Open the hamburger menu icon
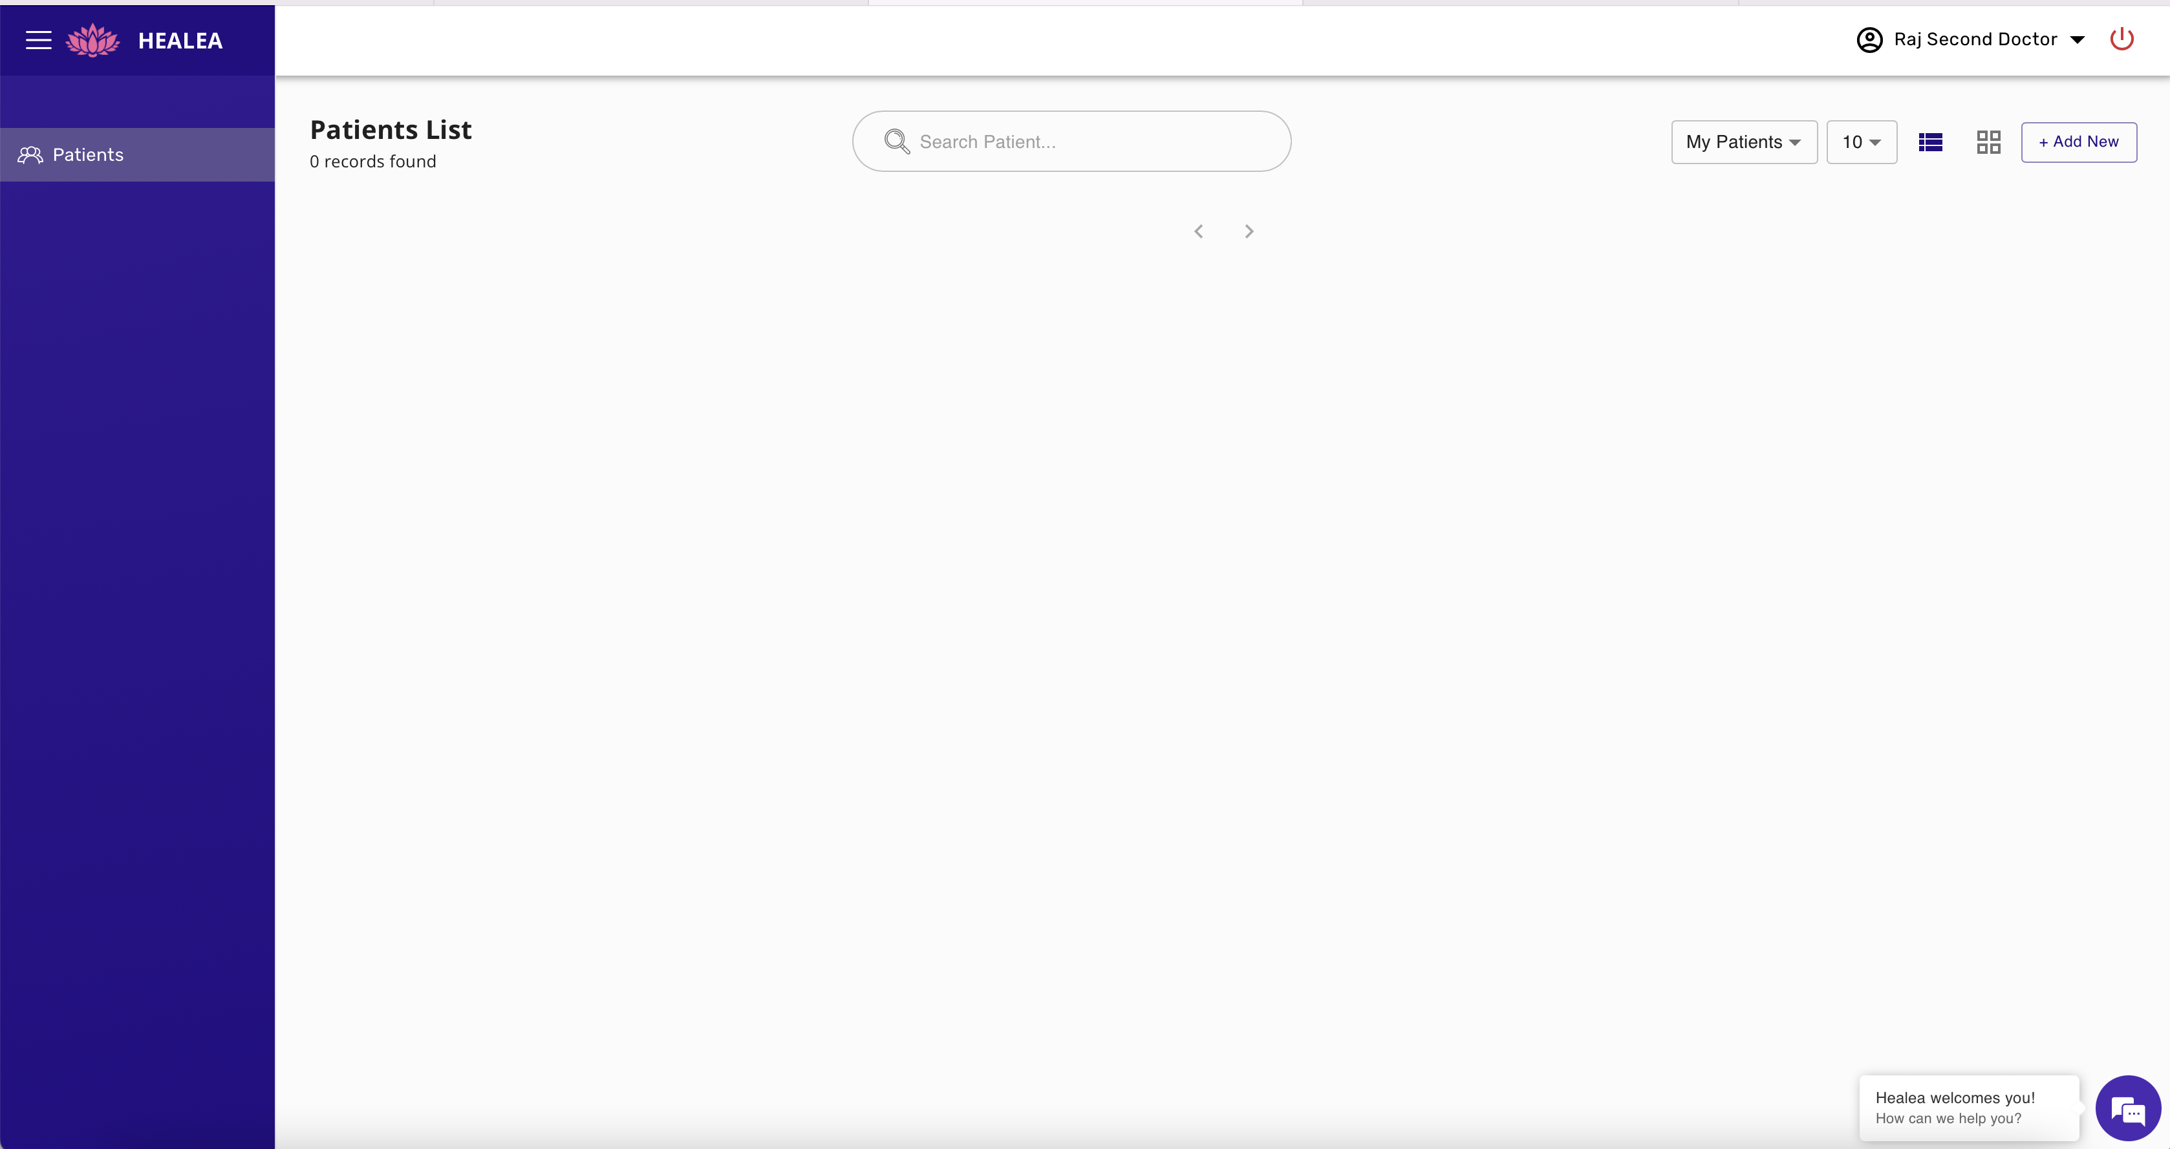This screenshot has height=1149, width=2170. point(38,39)
